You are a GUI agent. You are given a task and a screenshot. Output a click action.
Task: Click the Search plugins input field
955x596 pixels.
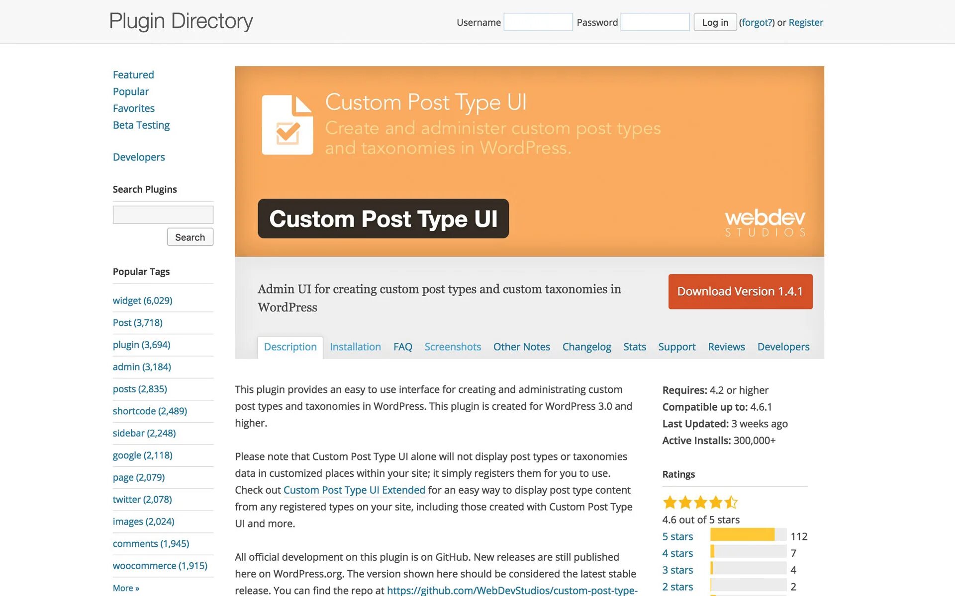[163, 214]
